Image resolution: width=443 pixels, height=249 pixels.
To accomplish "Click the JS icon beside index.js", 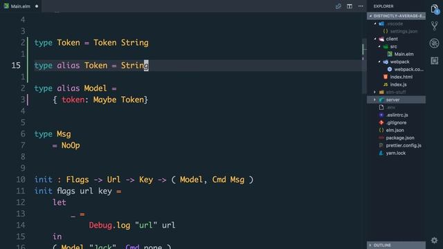I will [386, 84].
